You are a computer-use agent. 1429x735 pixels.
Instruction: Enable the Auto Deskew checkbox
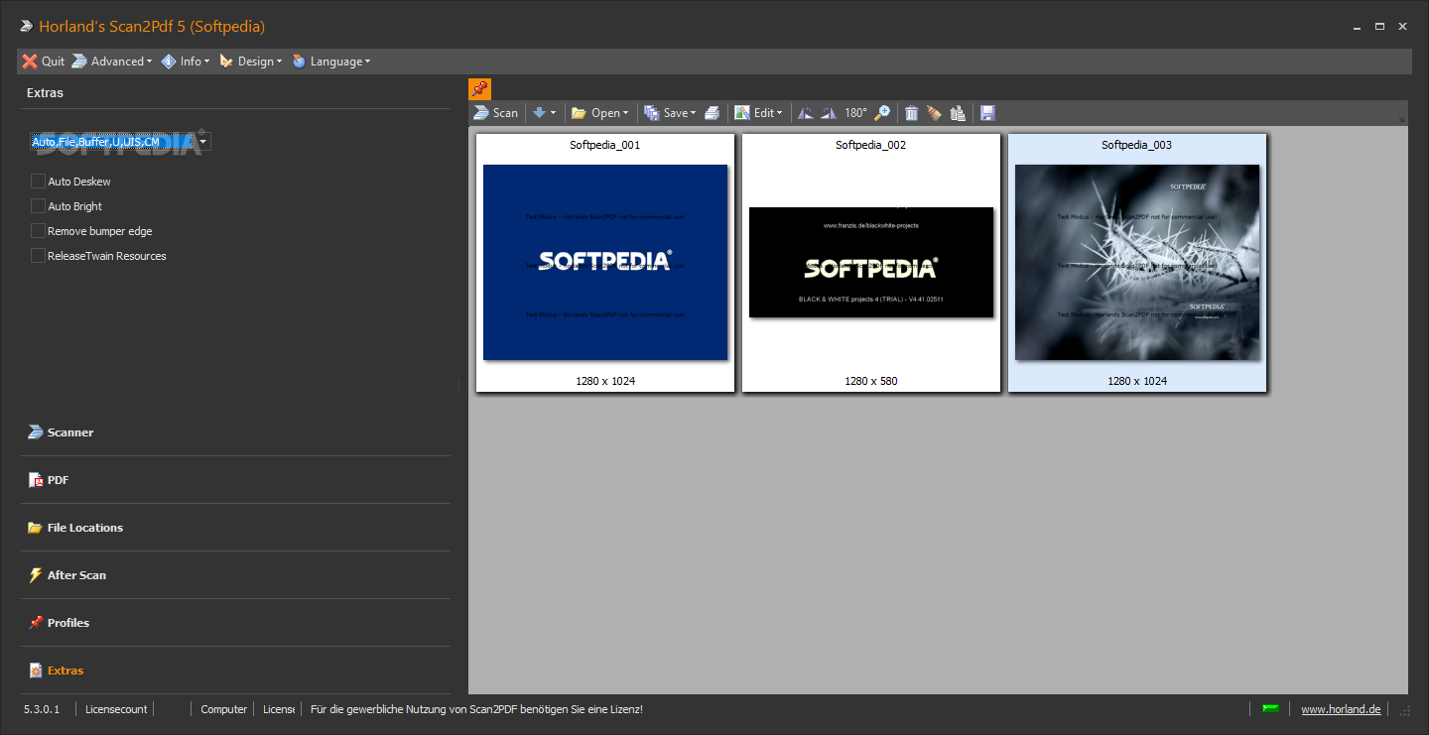[x=39, y=182]
